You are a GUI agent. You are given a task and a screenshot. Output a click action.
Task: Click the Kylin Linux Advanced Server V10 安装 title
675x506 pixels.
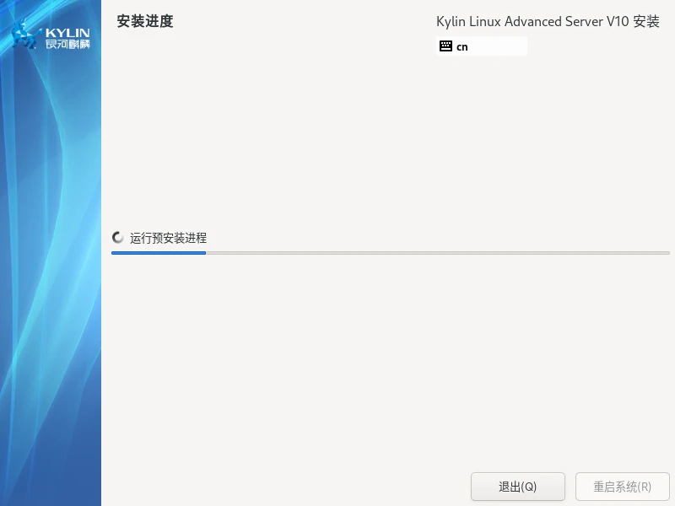(548, 22)
